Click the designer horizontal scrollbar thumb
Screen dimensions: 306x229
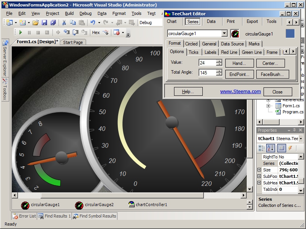pos(122,195)
